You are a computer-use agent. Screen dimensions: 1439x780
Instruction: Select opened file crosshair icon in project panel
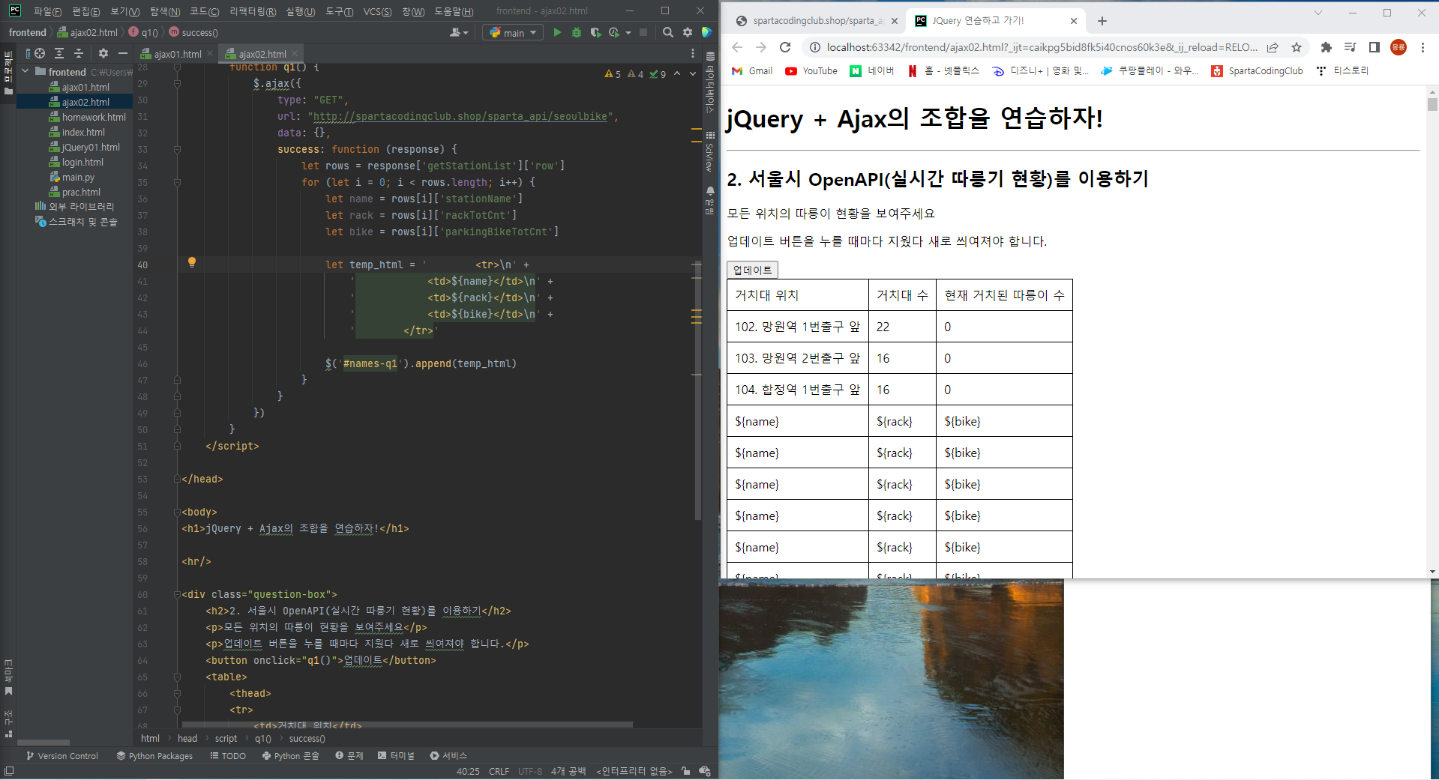[x=40, y=53]
